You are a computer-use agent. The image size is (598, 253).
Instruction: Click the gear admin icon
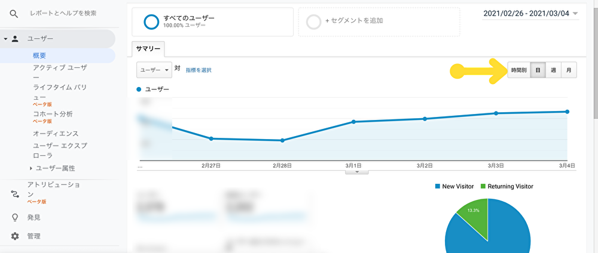(x=15, y=236)
